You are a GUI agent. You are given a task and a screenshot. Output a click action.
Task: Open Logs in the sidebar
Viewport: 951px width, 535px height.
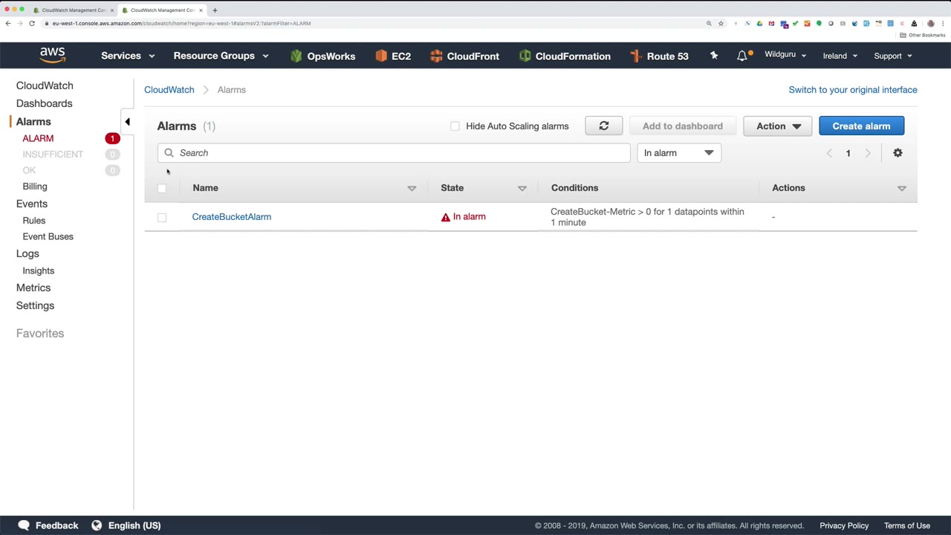coord(27,253)
